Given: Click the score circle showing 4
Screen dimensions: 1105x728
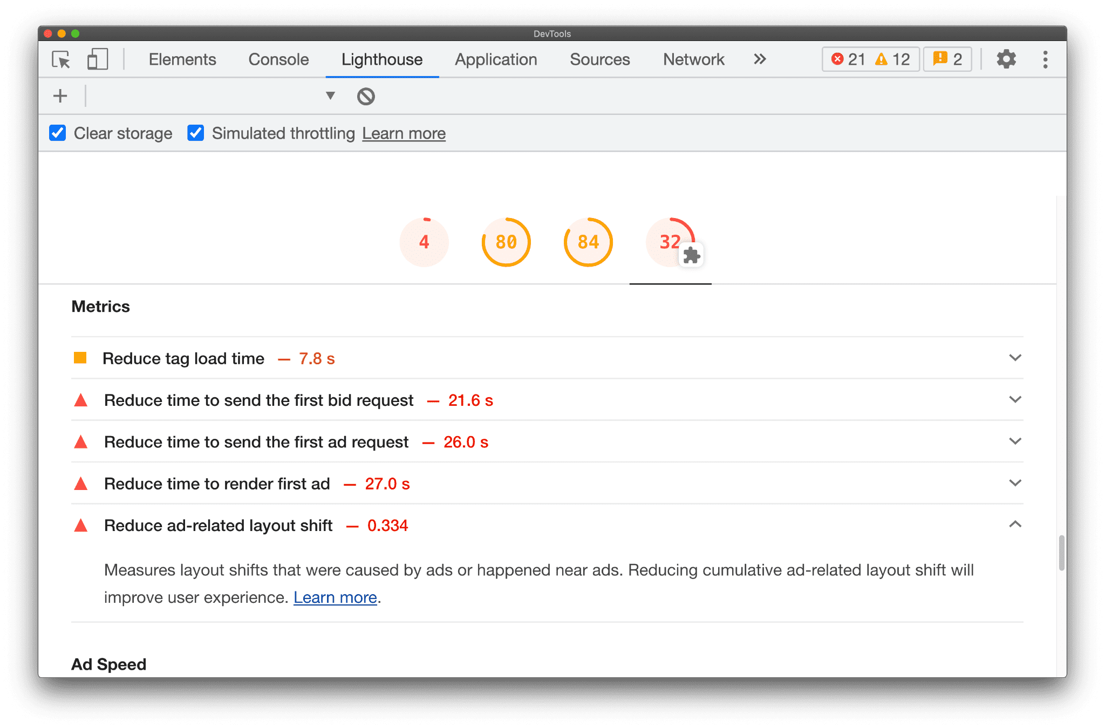Looking at the screenshot, I should click(x=425, y=241).
